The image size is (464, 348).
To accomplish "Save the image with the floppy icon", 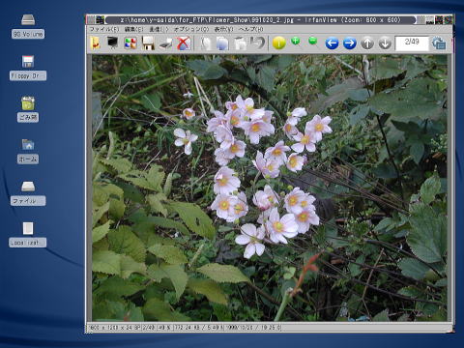I will (x=149, y=43).
